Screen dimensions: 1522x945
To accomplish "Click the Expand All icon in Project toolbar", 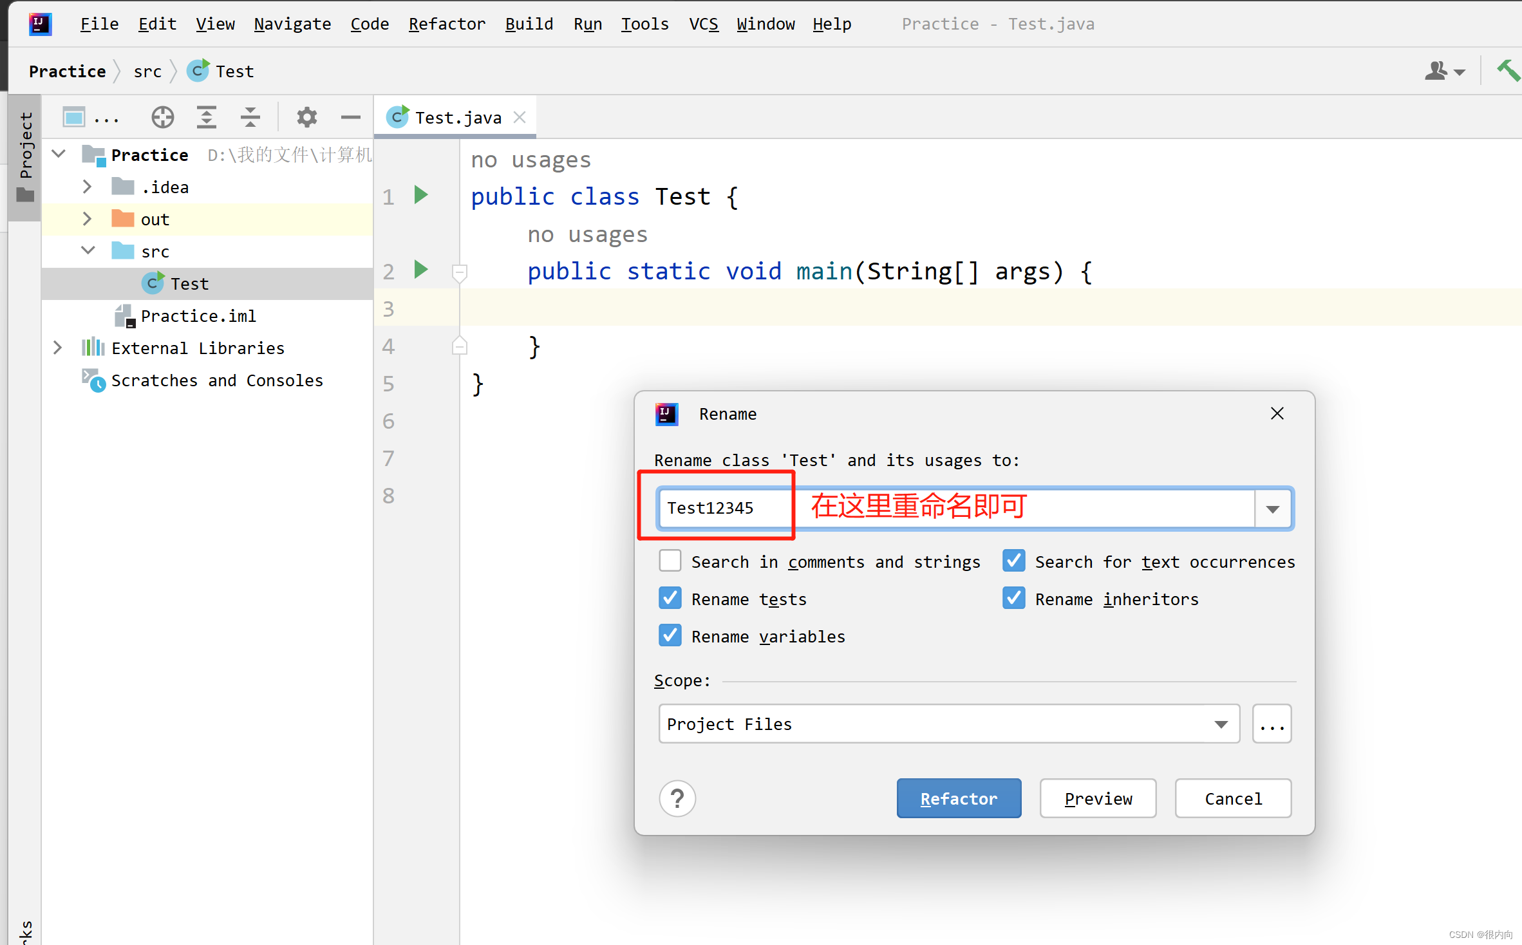I will [x=206, y=117].
